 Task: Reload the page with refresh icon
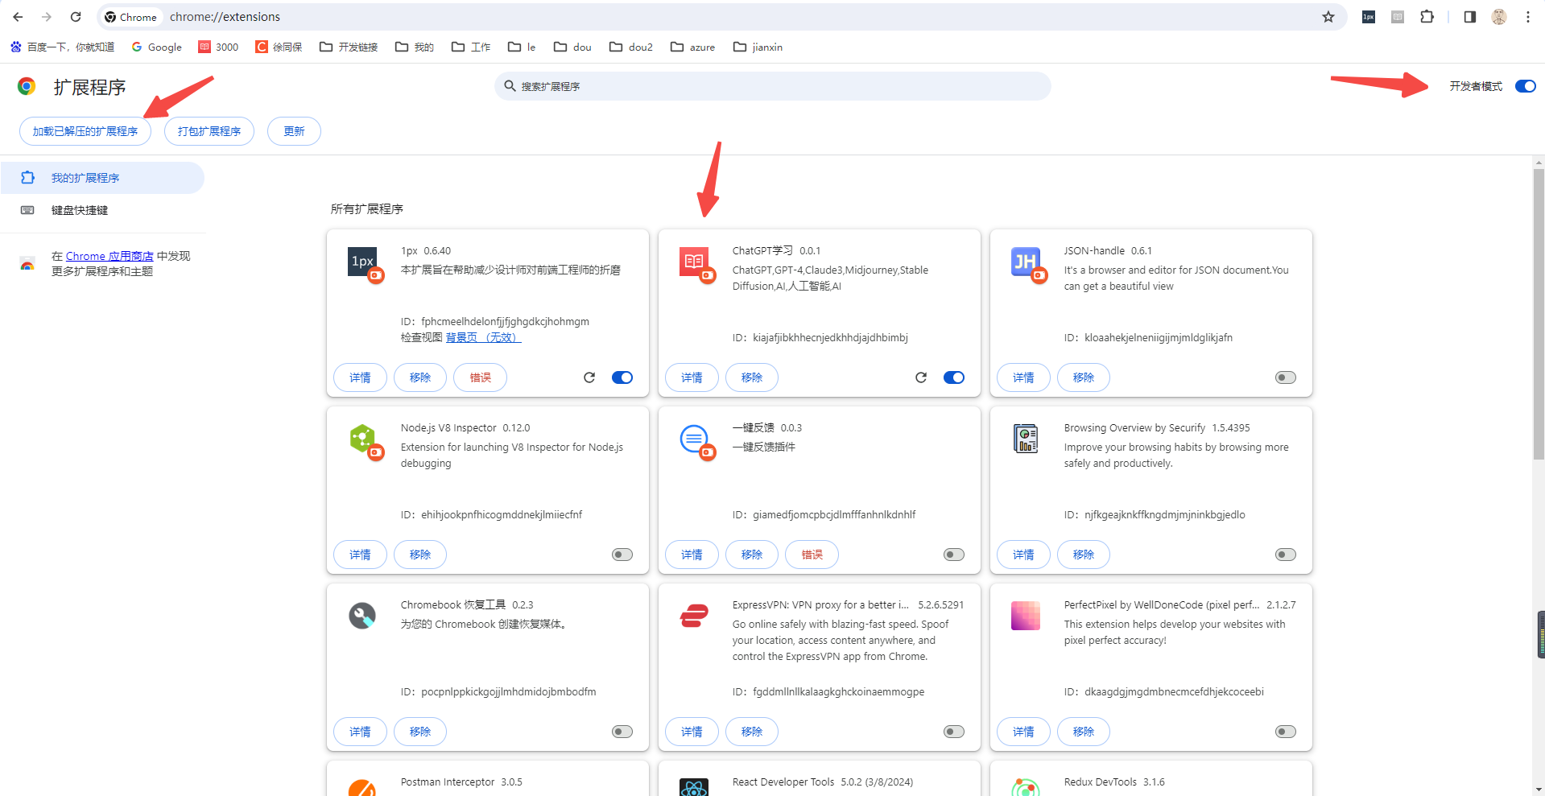click(76, 17)
